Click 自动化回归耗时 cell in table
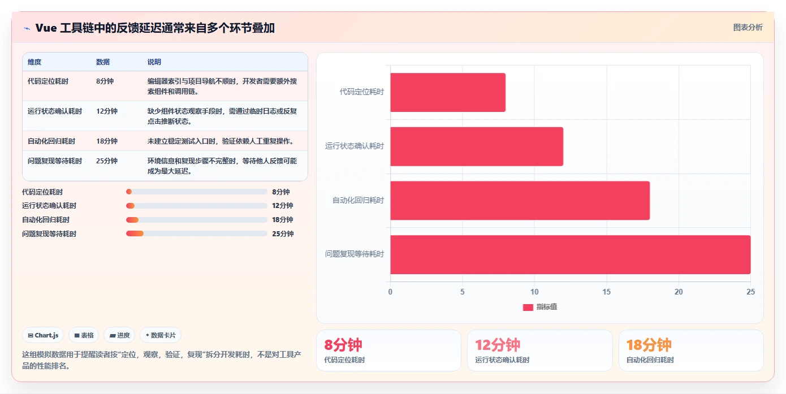 51,141
